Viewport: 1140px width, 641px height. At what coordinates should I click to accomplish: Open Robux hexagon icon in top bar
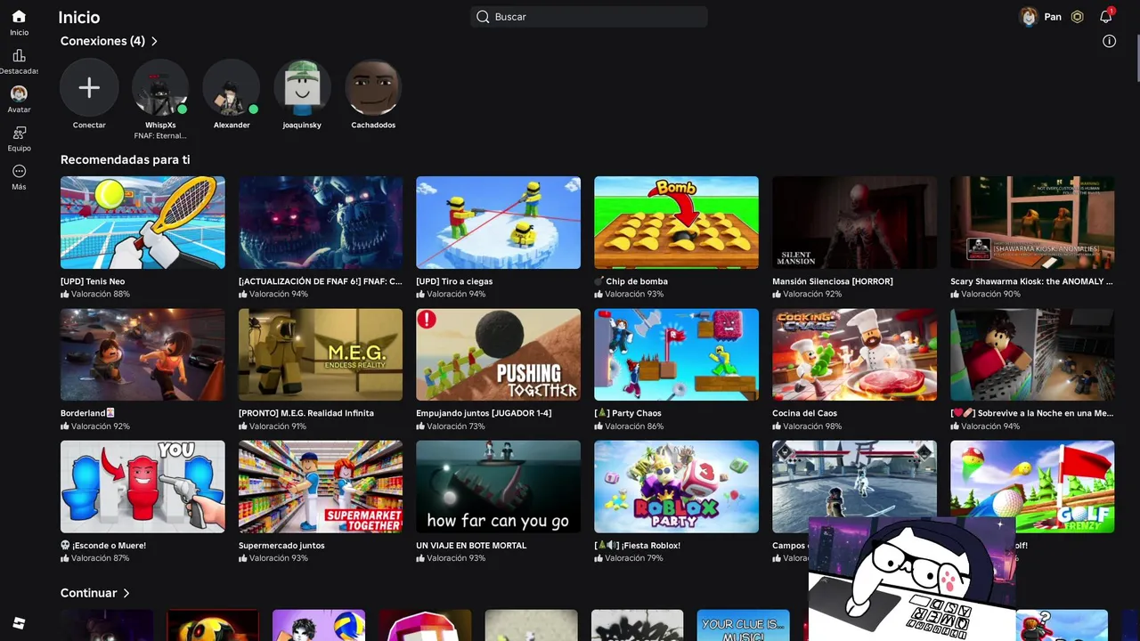(1077, 17)
